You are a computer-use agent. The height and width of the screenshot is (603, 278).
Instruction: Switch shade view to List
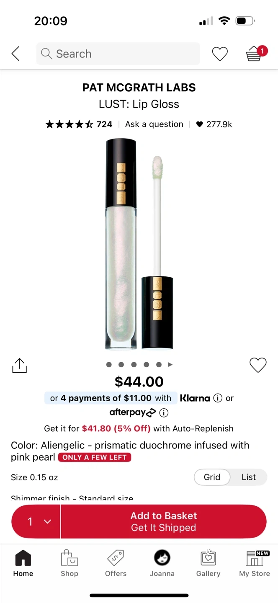click(249, 477)
